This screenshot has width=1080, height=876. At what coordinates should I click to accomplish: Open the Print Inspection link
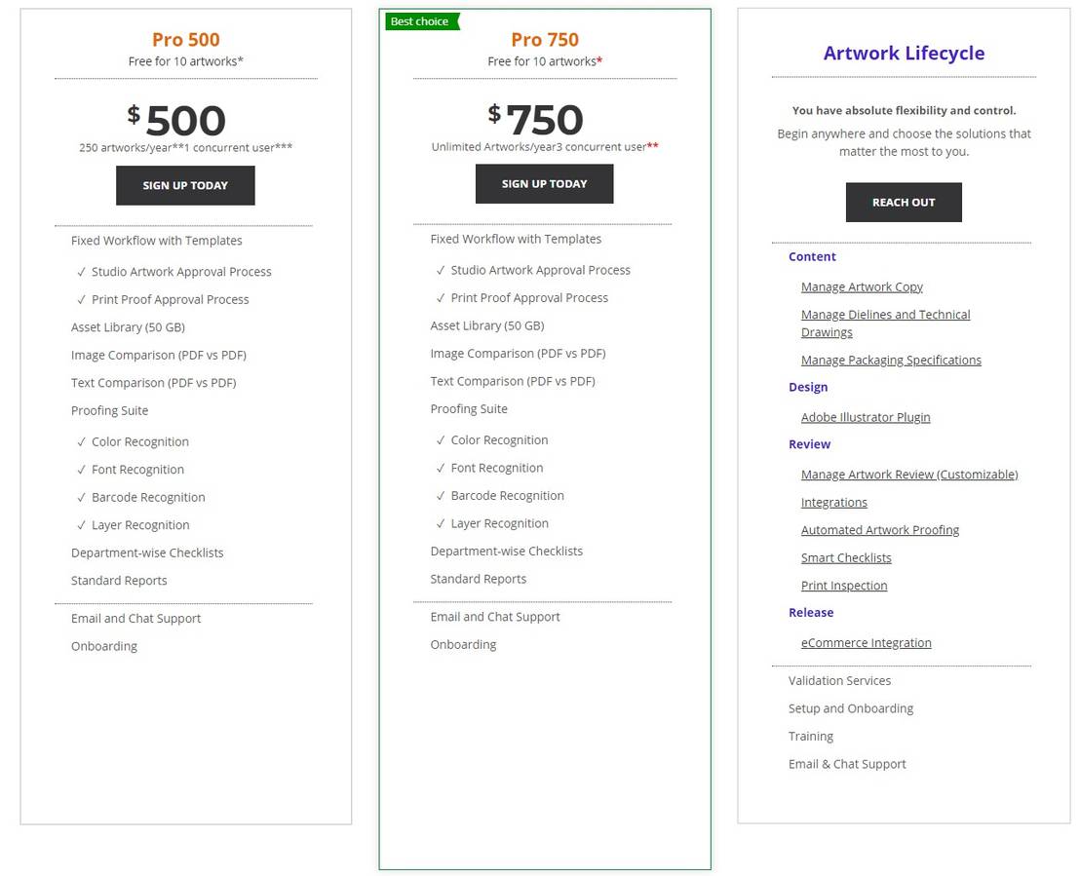point(843,585)
